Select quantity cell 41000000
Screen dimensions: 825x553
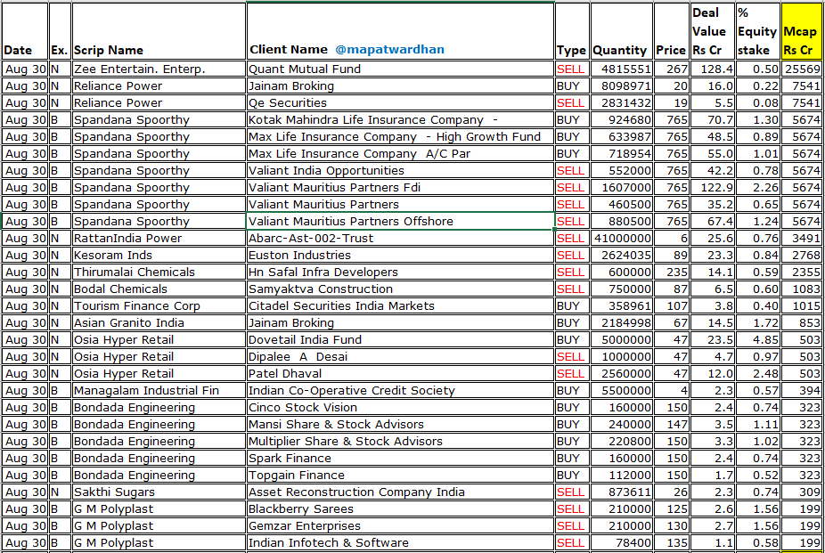pos(621,238)
